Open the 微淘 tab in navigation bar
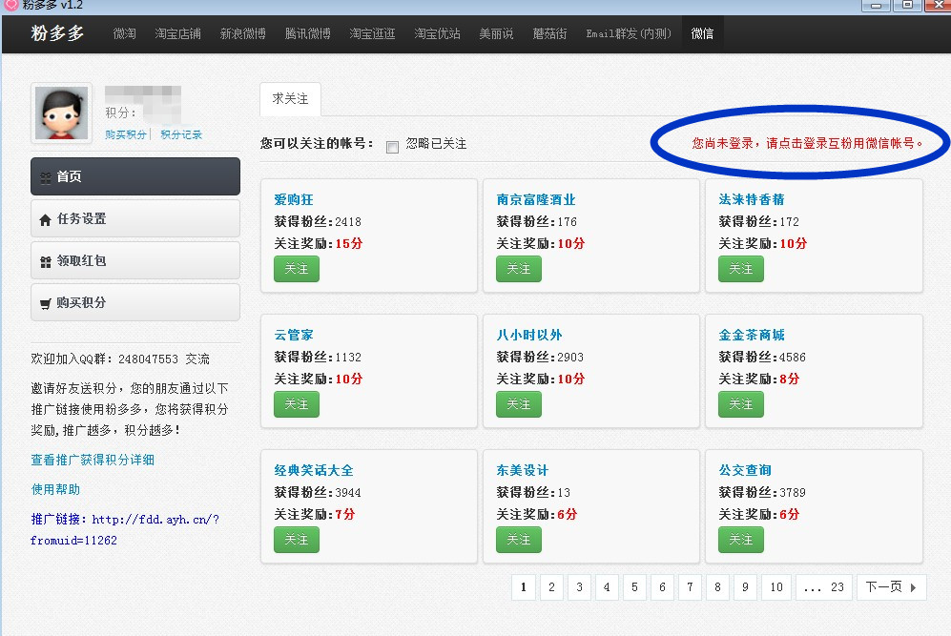The image size is (951, 636). tap(124, 34)
